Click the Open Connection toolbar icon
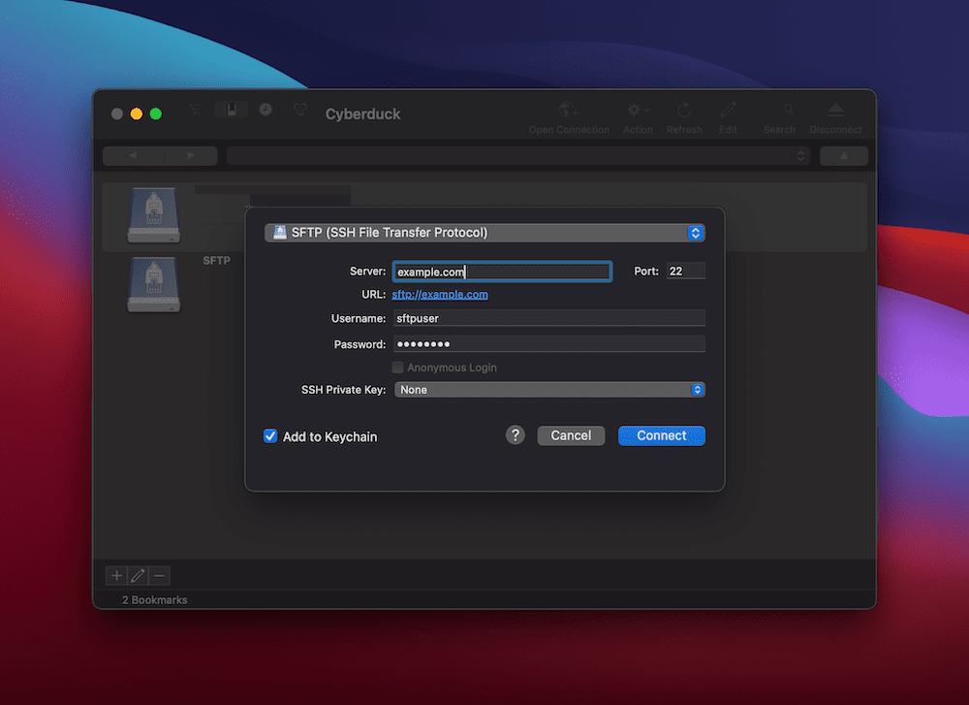This screenshot has width=969, height=705. 569,111
